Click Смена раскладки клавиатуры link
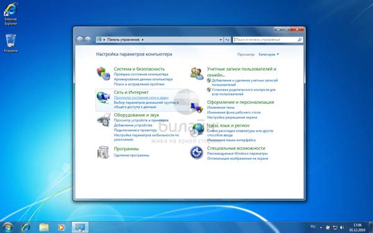 pyautogui.click(x=240, y=133)
